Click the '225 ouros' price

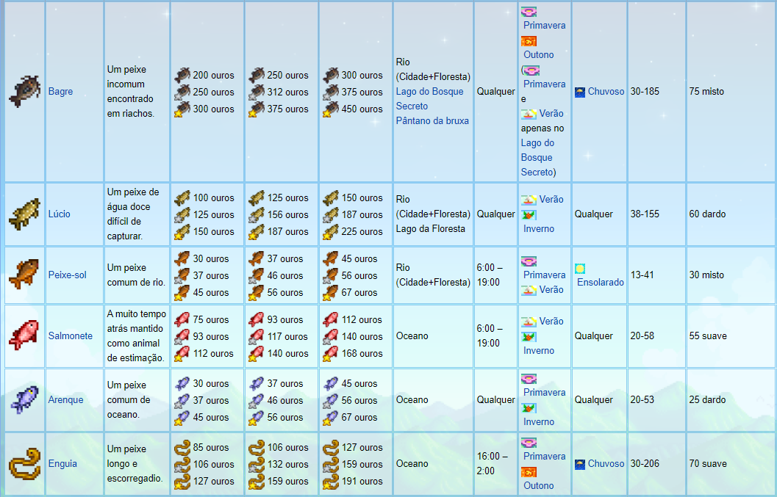(362, 232)
